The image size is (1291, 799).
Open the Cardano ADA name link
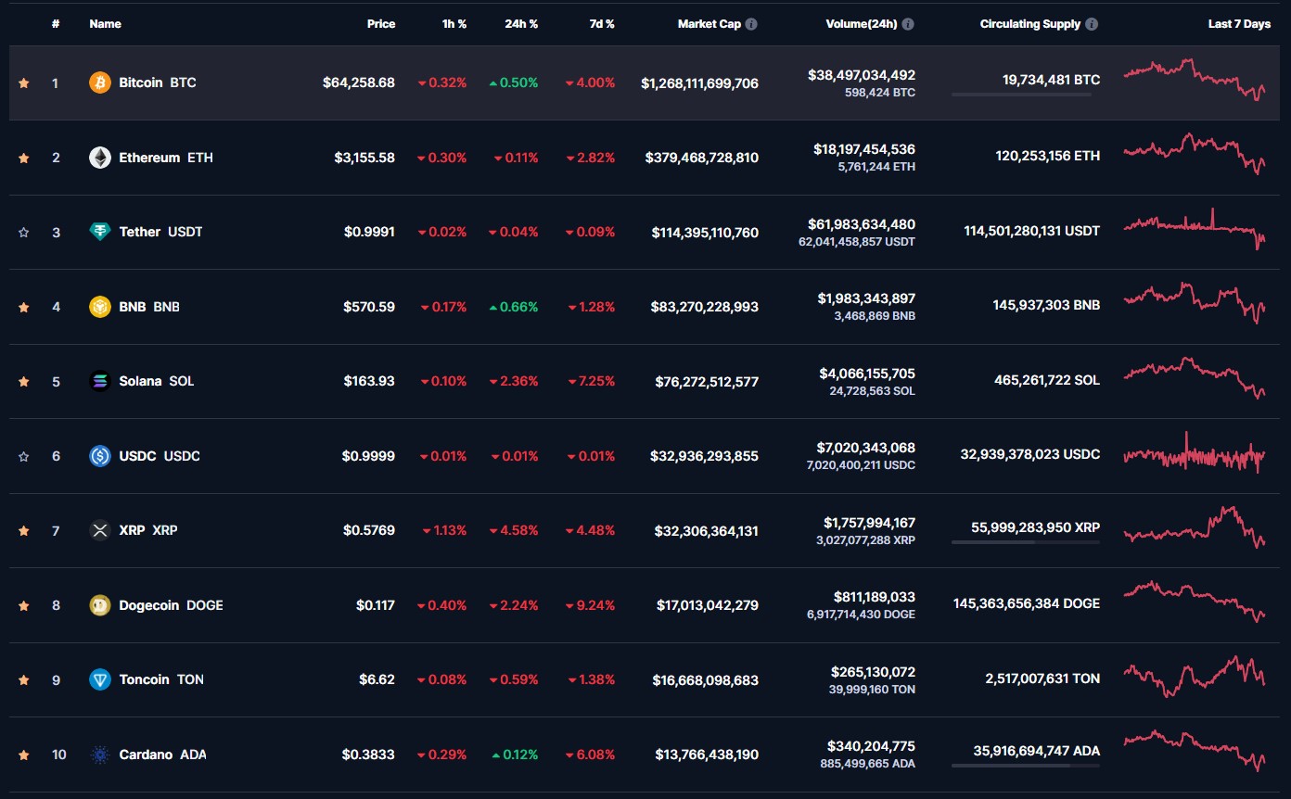point(162,755)
